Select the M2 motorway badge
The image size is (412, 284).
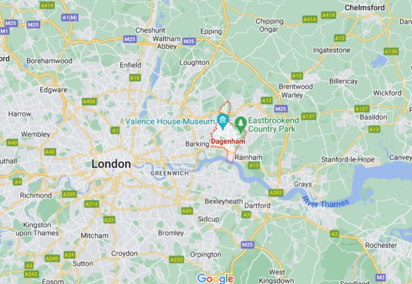coord(381,277)
